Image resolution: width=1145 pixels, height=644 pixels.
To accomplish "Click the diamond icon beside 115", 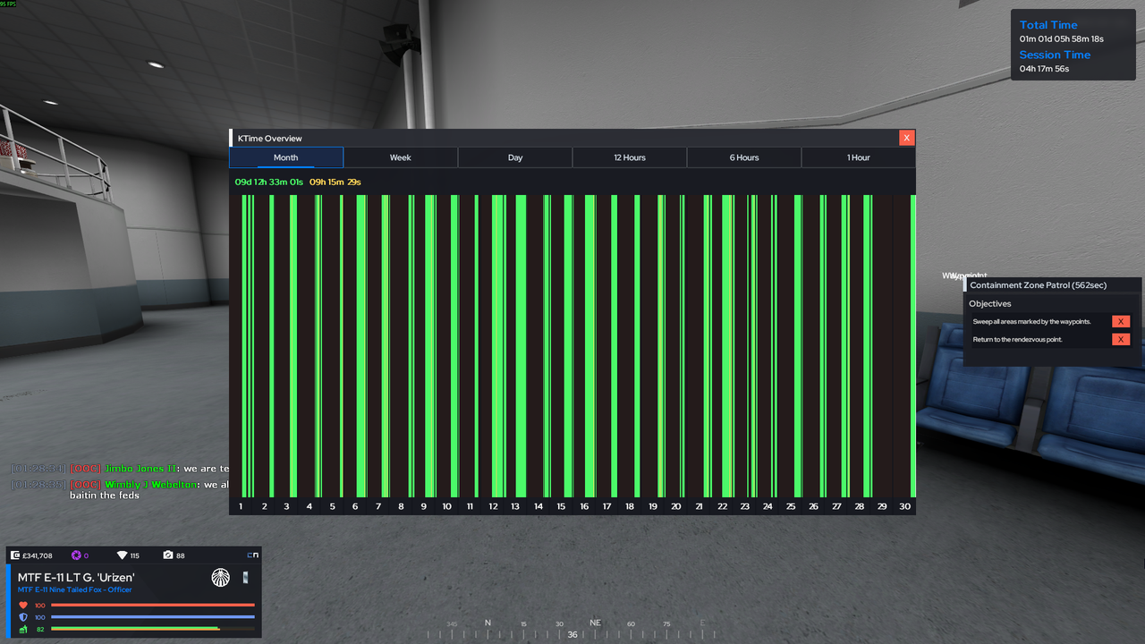I will (122, 555).
